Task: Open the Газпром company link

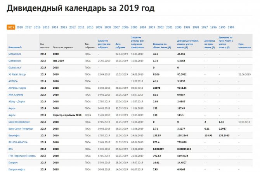Action: click(13, 163)
